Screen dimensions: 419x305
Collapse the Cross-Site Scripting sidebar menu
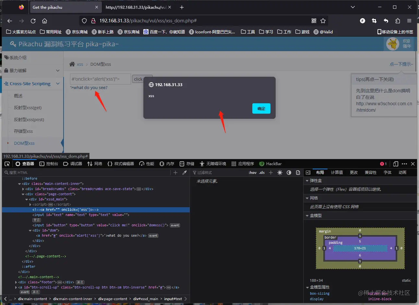32,84
